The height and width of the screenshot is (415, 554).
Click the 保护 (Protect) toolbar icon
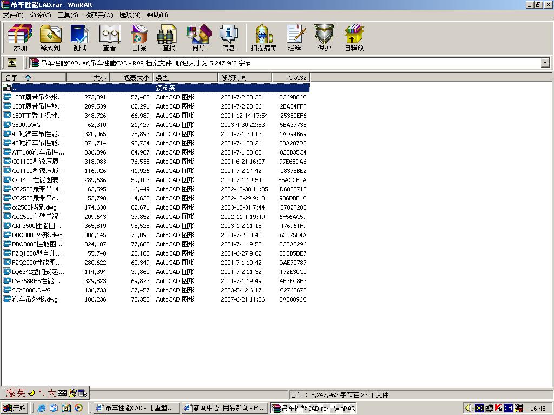click(x=325, y=37)
